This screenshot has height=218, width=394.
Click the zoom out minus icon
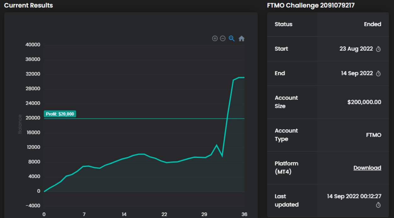[223, 38]
